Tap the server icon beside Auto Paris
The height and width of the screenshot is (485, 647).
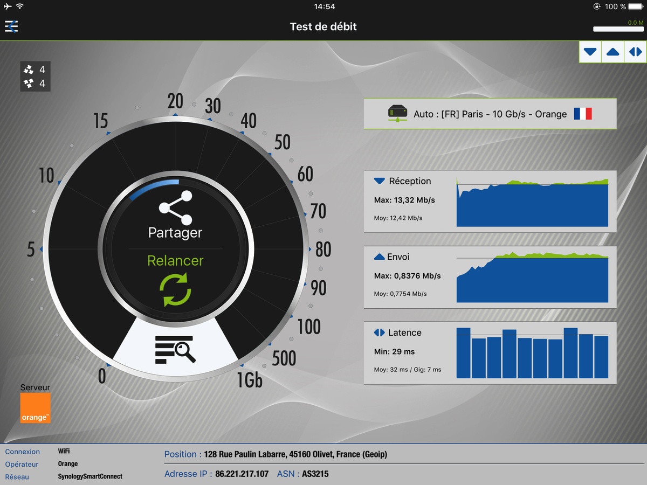tap(398, 114)
